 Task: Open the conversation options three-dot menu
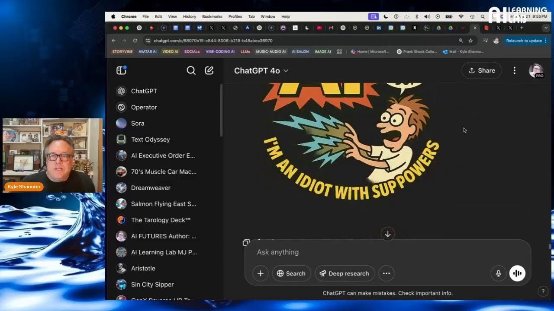click(x=514, y=70)
